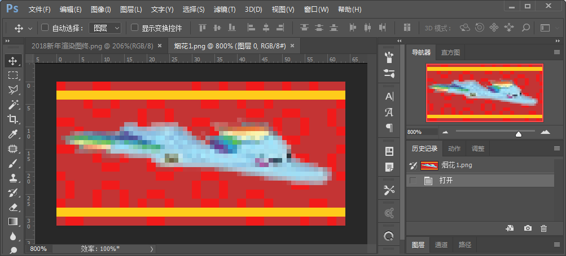Select the Clone Stamp tool
The width and height of the screenshot is (566, 256).
[x=13, y=178]
